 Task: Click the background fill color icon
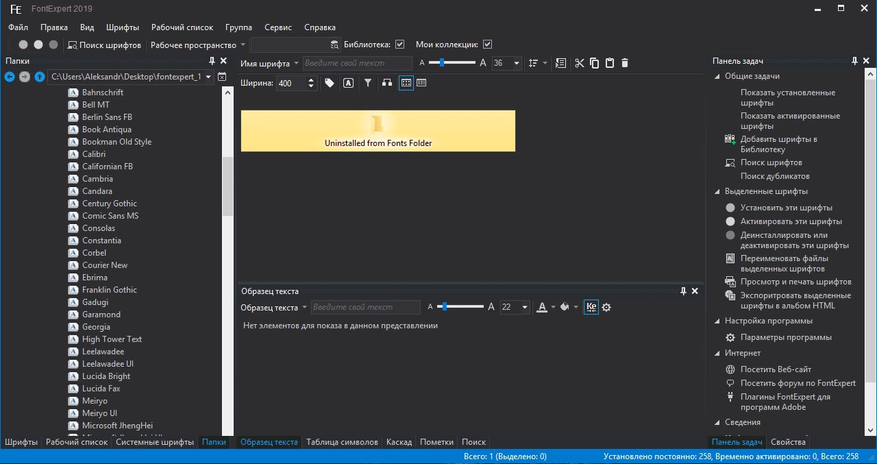[565, 307]
